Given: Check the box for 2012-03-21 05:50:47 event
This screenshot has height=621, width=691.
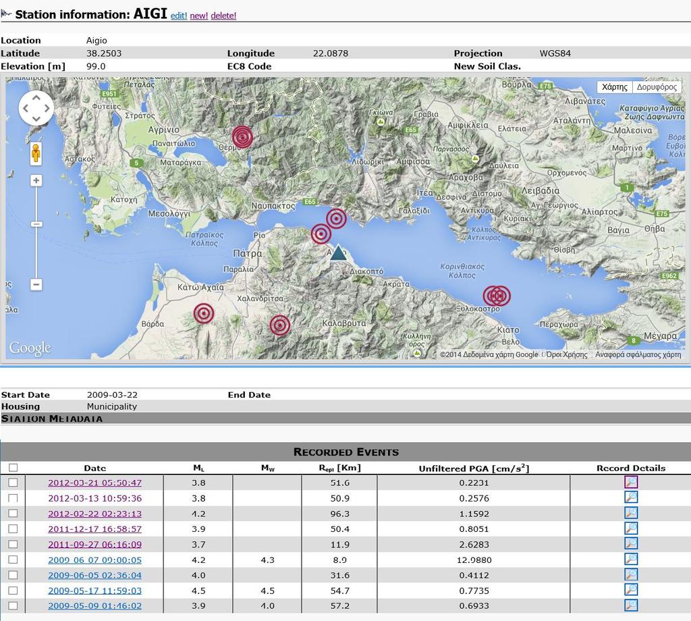Looking at the screenshot, I should tap(13, 483).
